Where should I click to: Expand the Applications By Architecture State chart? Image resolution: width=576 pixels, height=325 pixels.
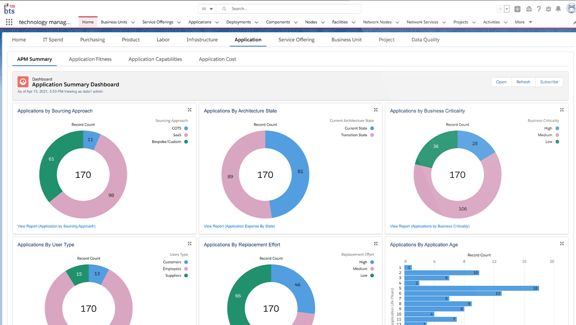(x=376, y=110)
